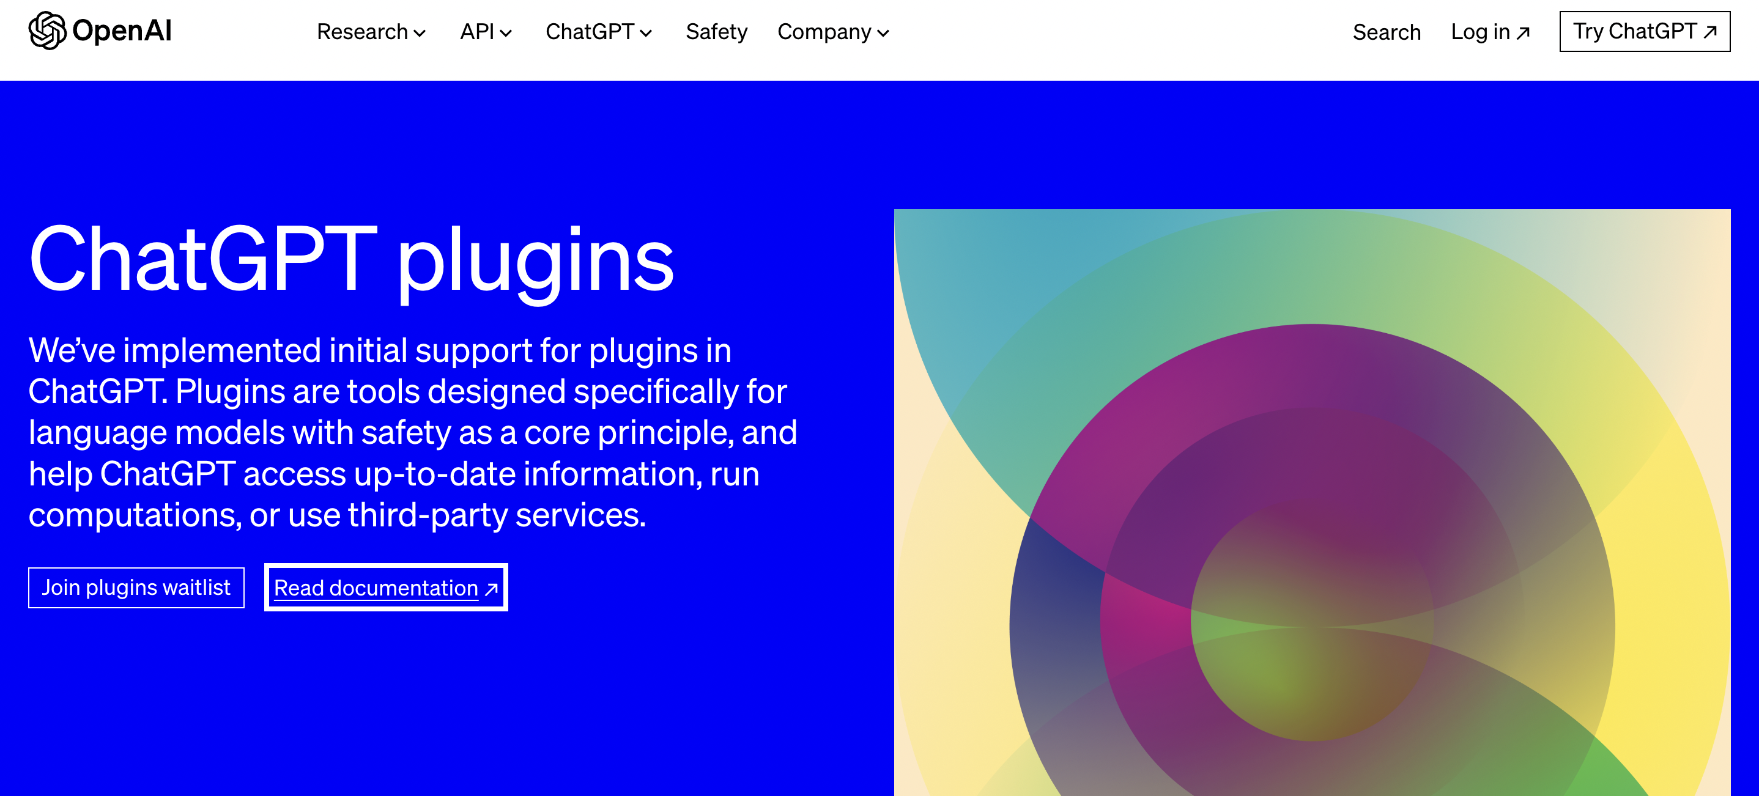Open Search in the header

click(1386, 32)
